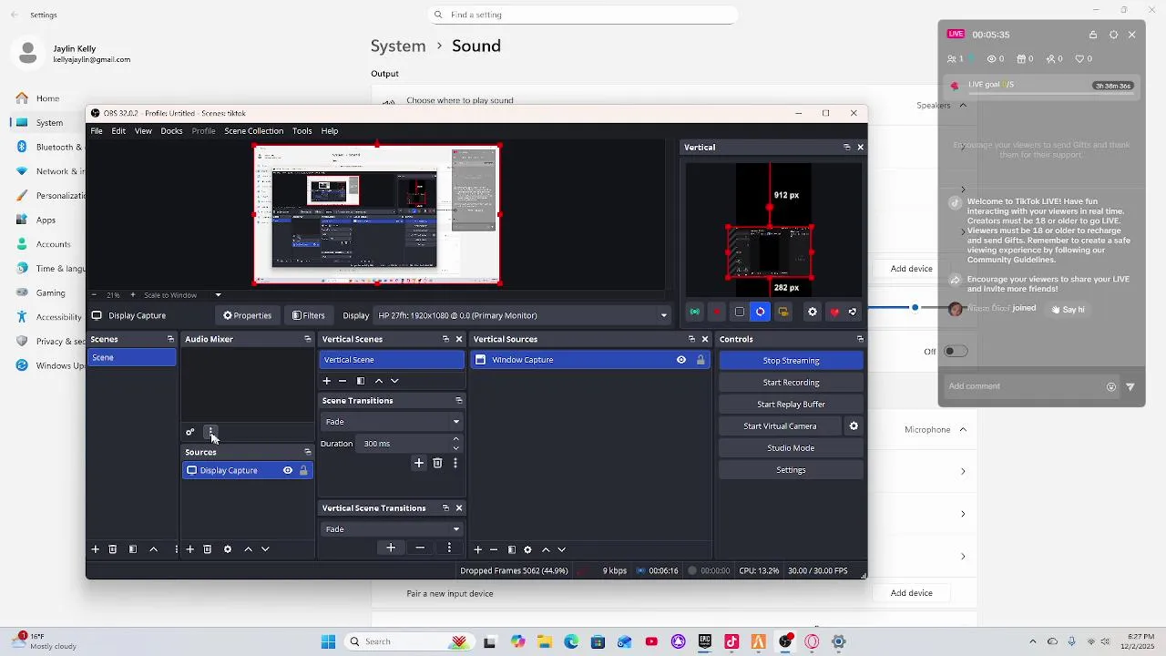The width and height of the screenshot is (1166, 656).
Task: Collapse Microphone section in Sound settings
Action: [963, 430]
